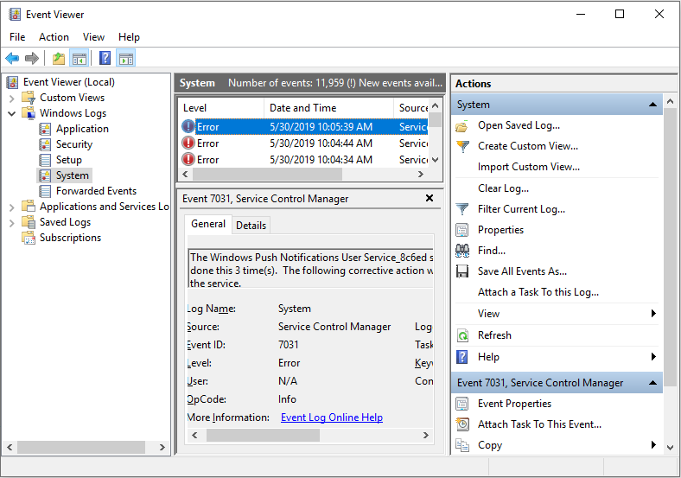Click the green Refresh icon

click(x=463, y=335)
